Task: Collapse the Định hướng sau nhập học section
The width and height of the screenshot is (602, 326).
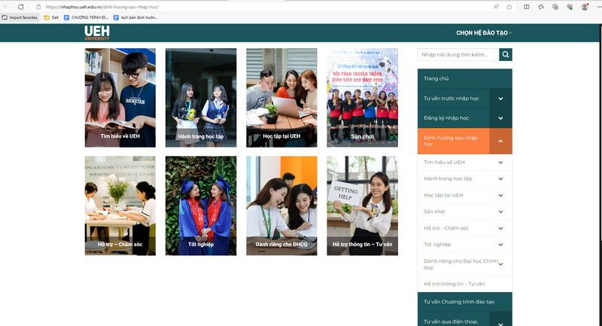Action: (x=500, y=141)
